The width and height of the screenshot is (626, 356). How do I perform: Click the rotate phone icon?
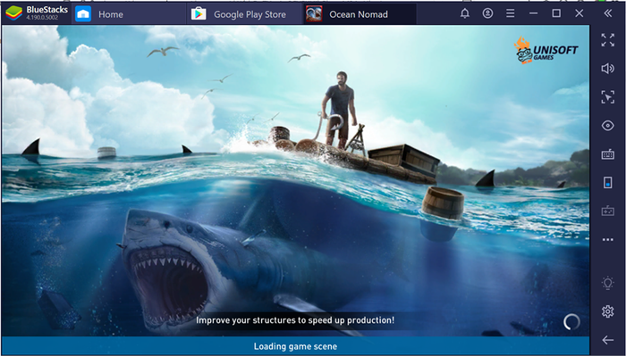point(607,183)
